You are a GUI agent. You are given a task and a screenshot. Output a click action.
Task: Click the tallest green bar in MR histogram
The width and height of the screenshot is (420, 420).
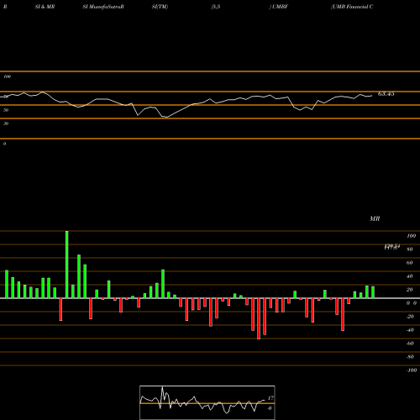click(x=66, y=265)
